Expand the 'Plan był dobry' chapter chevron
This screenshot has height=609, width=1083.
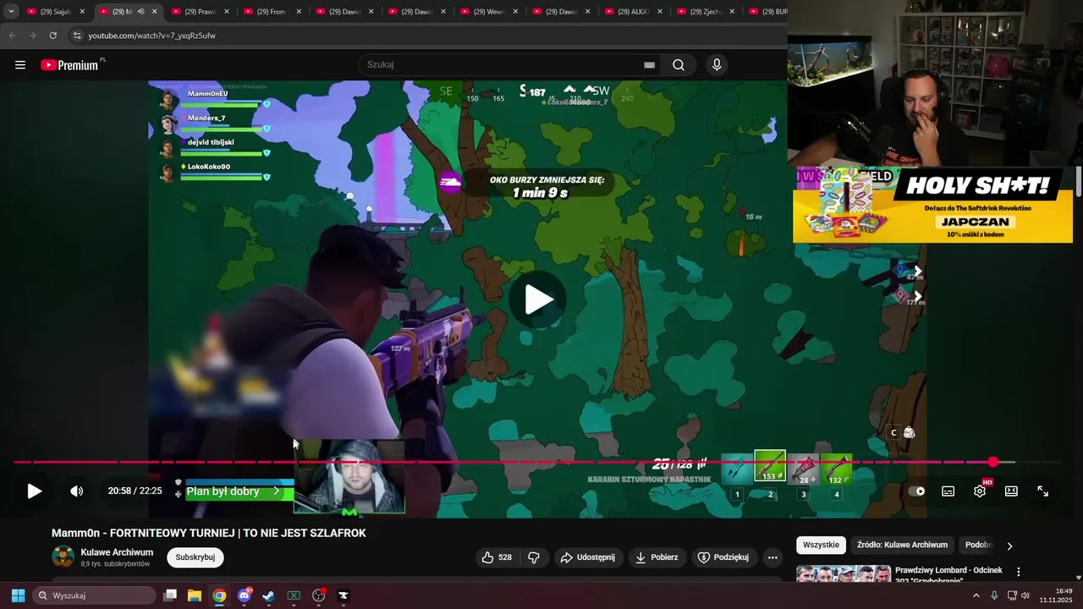(x=276, y=491)
